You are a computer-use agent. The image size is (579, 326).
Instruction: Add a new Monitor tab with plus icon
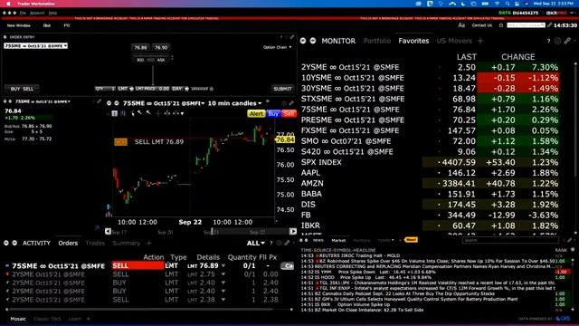pos(480,41)
